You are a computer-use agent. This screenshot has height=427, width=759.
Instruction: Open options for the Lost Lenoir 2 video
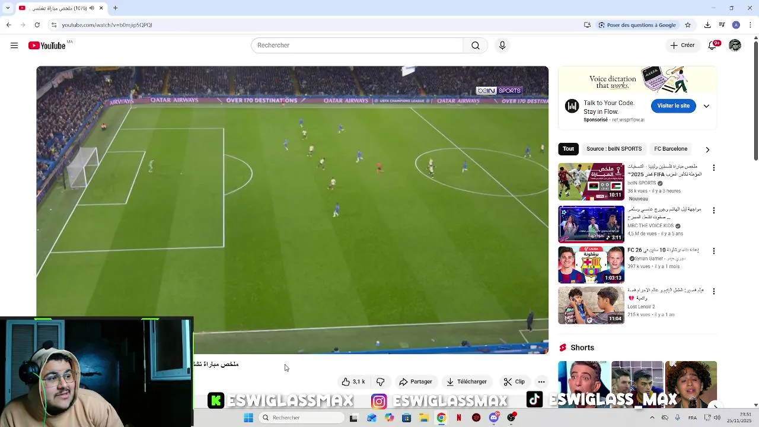(x=714, y=291)
